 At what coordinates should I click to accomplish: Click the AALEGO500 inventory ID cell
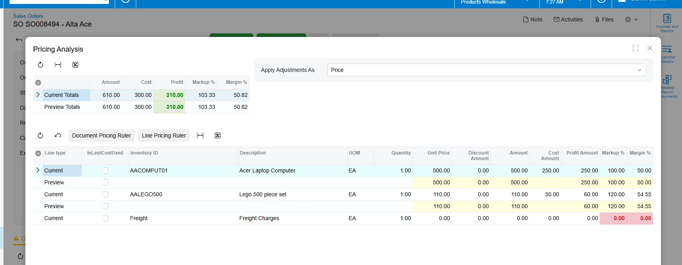click(184, 194)
